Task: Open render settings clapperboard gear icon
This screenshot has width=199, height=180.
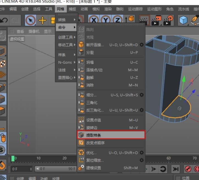Action: pyautogui.click(x=168, y=20)
